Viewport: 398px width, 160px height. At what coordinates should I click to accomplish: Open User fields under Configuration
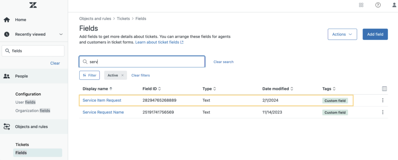click(x=25, y=102)
